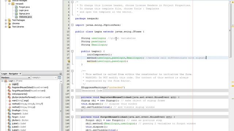Collapse the newpack package node
This screenshot has width=234, height=131.
9,4
